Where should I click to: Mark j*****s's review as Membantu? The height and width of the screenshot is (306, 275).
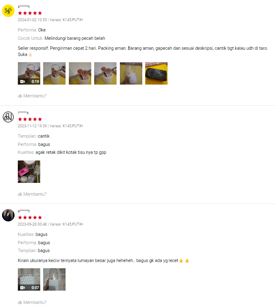point(32,194)
